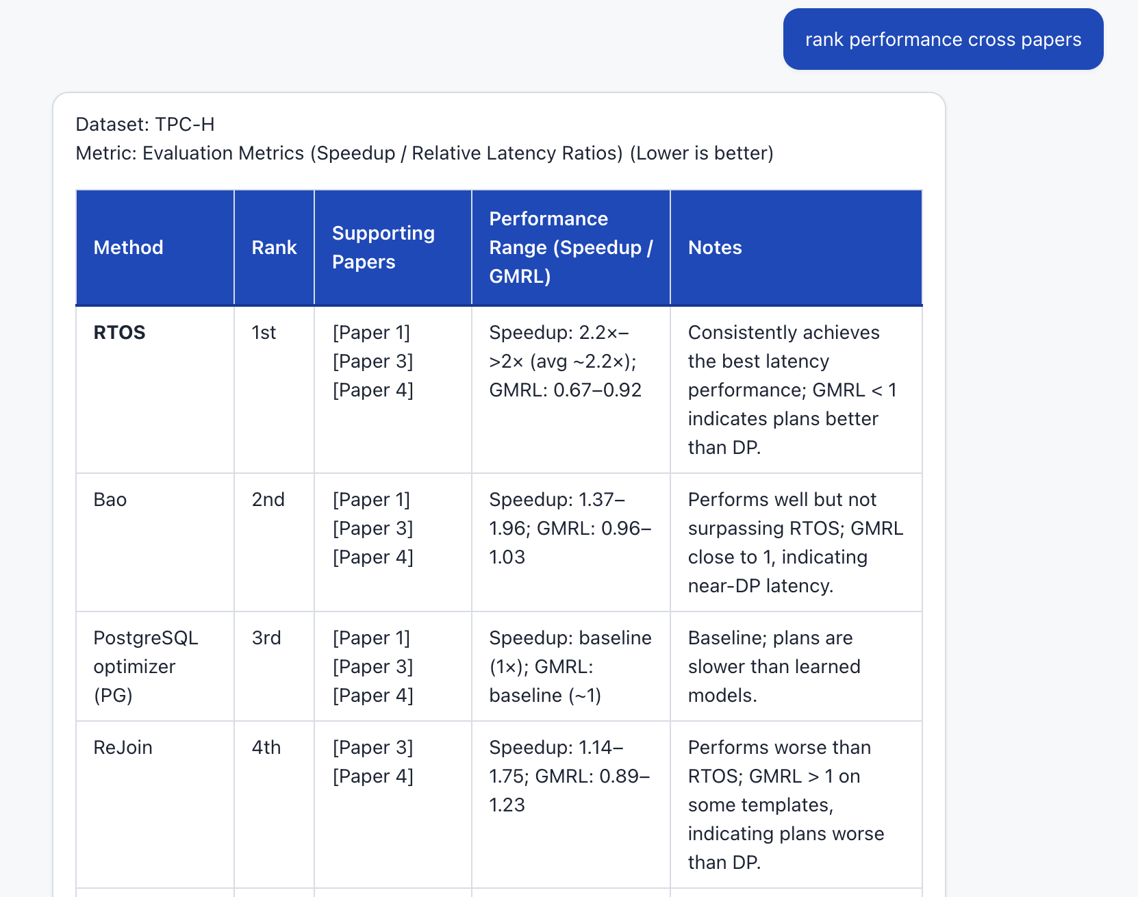This screenshot has height=897, width=1138.
Task: Click the PostgreSQL optimizer (PG) cell
Action: click(x=146, y=666)
